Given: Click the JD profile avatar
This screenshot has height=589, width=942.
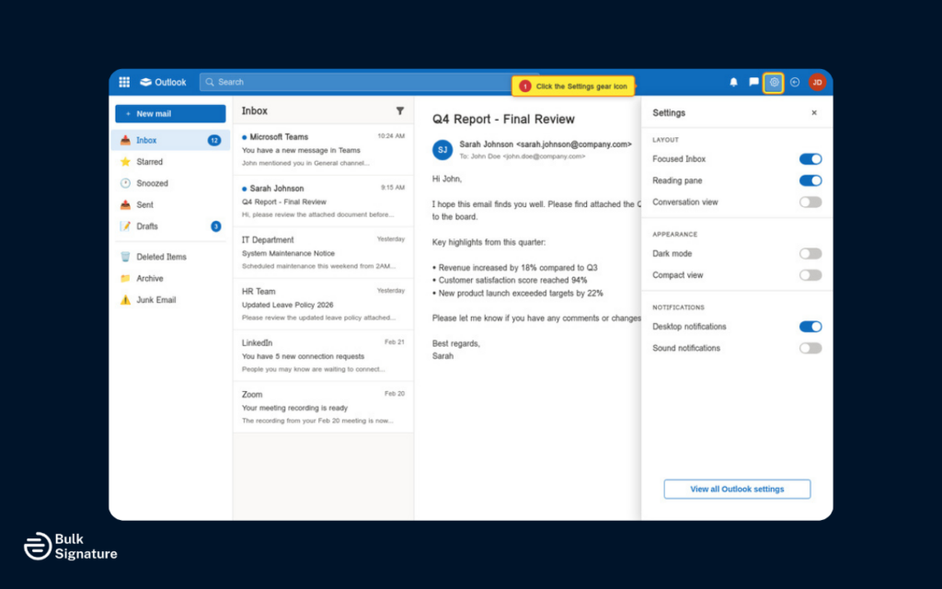Looking at the screenshot, I should click(817, 81).
